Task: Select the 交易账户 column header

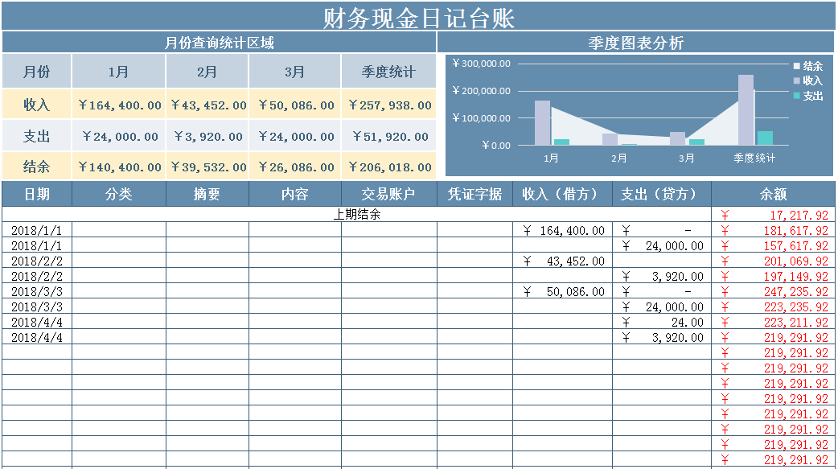Action: (x=388, y=194)
